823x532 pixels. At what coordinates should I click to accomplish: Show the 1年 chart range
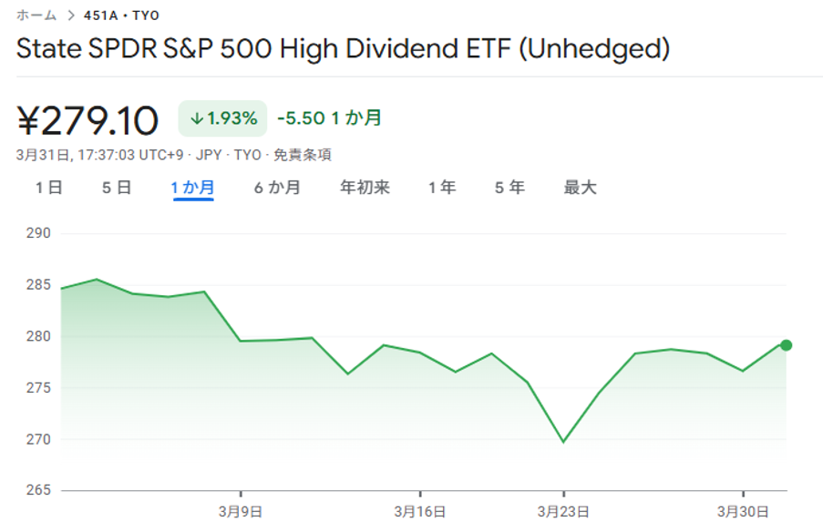(442, 188)
